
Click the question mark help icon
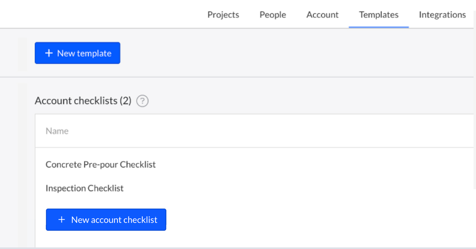coord(142,101)
